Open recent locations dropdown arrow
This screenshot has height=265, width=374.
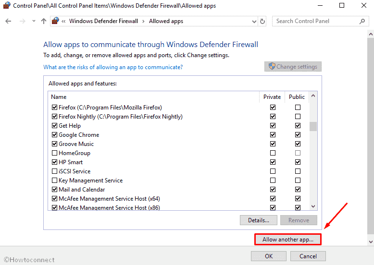pyautogui.click(x=34, y=21)
